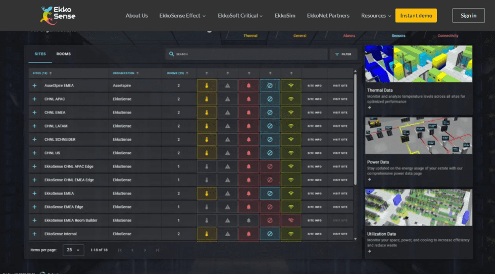Image resolution: width=495 pixels, height=274 pixels.
Task: Open the Filter options
Action: pyautogui.click(x=343, y=54)
